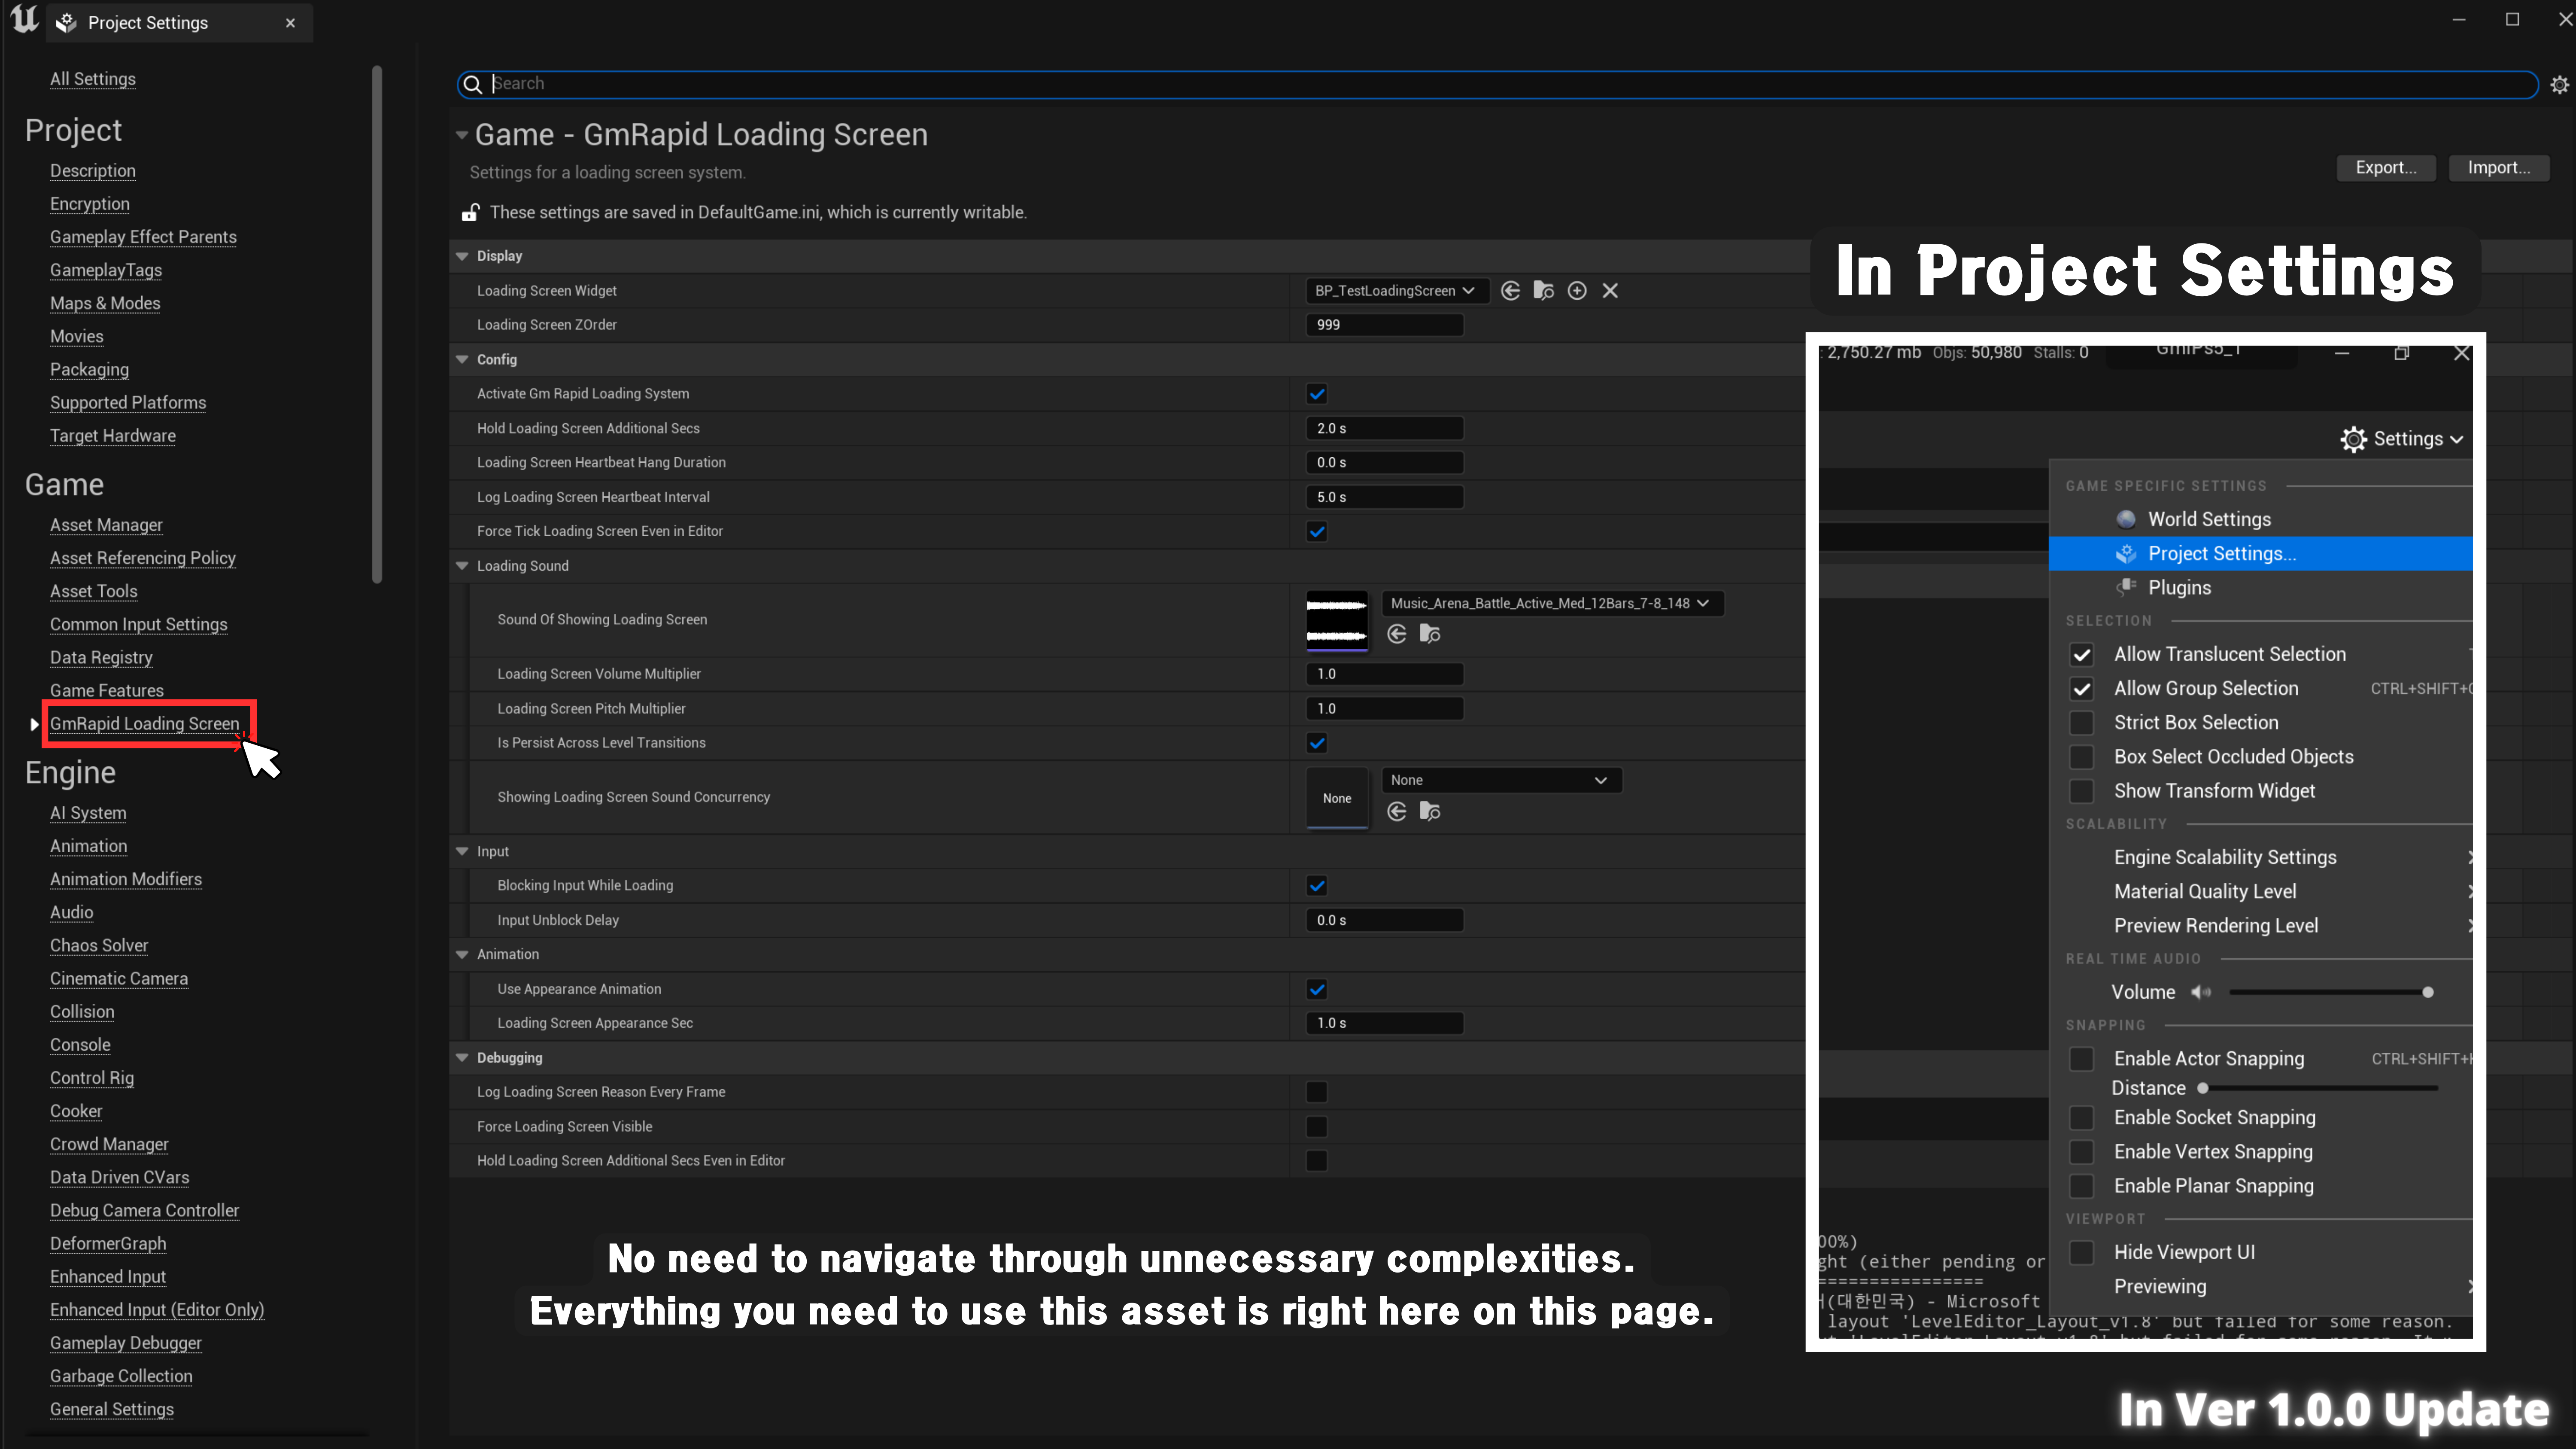The width and height of the screenshot is (2576, 1449).
Task: Click the Volume speaker icon
Action: tap(2201, 992)
